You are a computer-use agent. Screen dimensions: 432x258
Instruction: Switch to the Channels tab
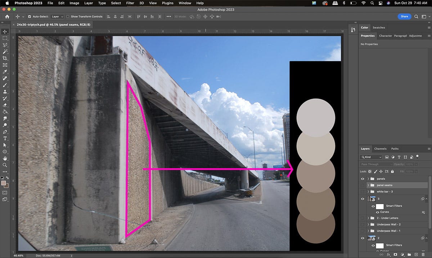[x=380, y=148]
